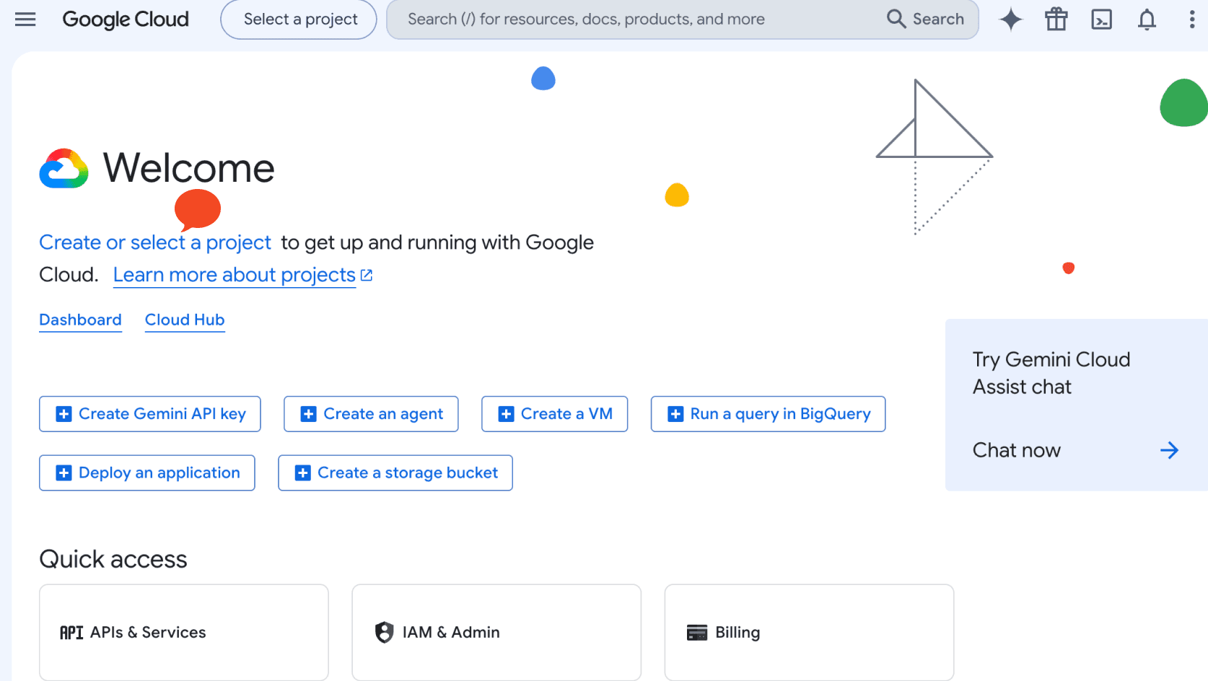1208x681 pixels.
Task: Open Learn more about projects link
Action: (235, 275)
